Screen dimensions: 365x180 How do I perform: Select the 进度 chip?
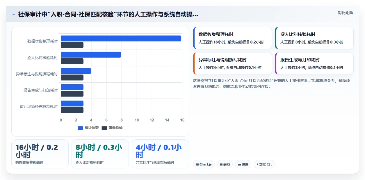pos(243,164)
